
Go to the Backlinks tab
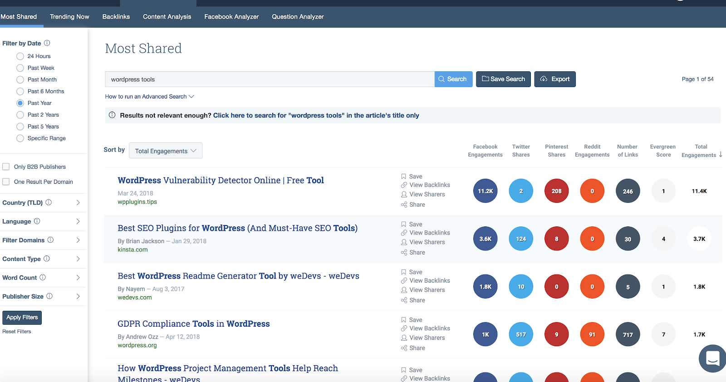click(x=116, y=17)
